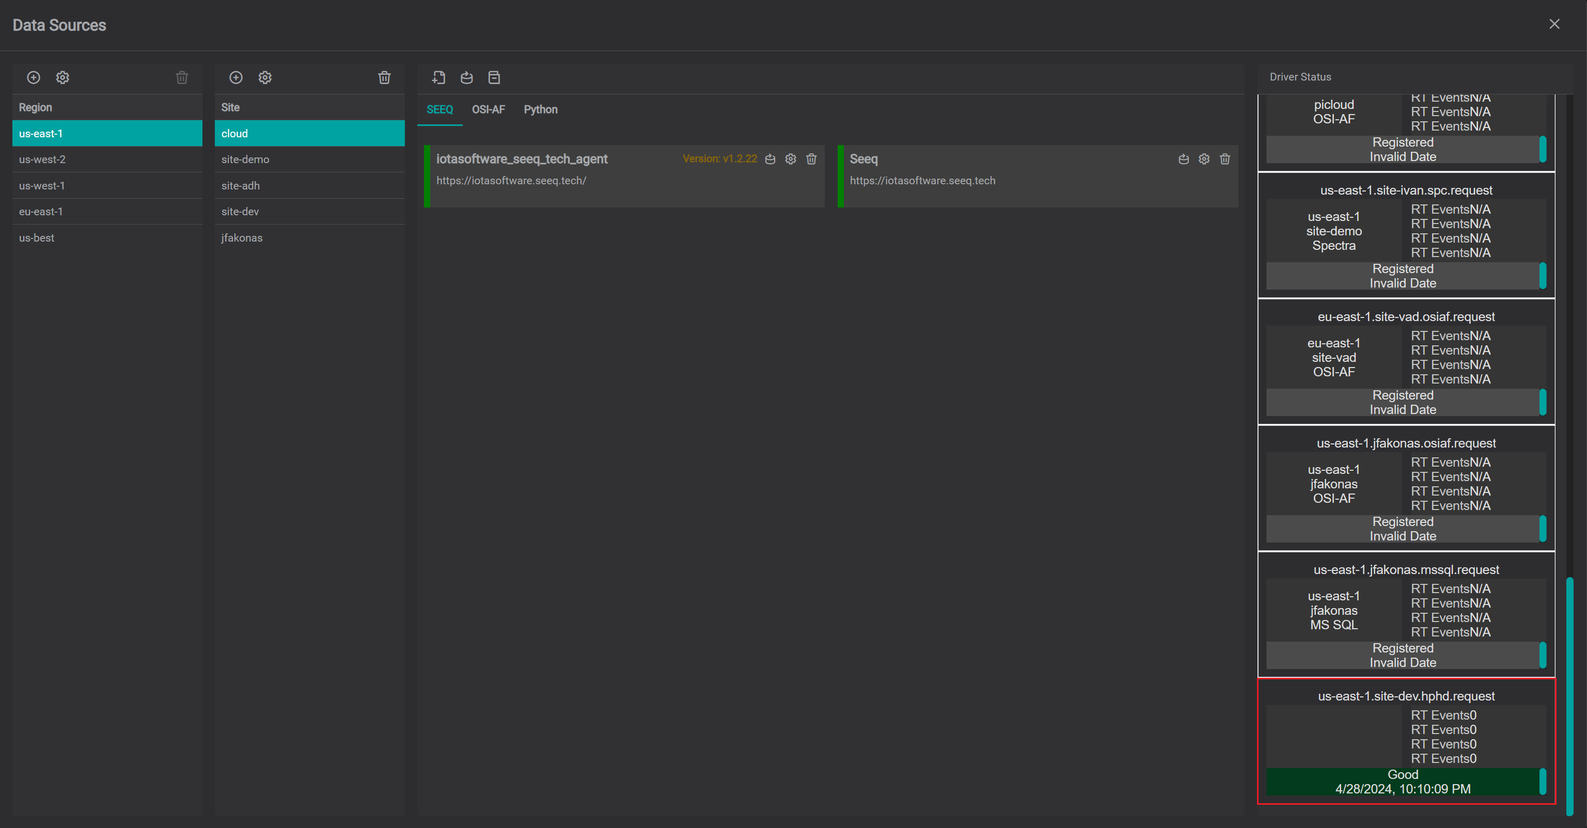
Task: Open settings for iotasoftware_seeq_tech_agent
Action: (791, 160)
